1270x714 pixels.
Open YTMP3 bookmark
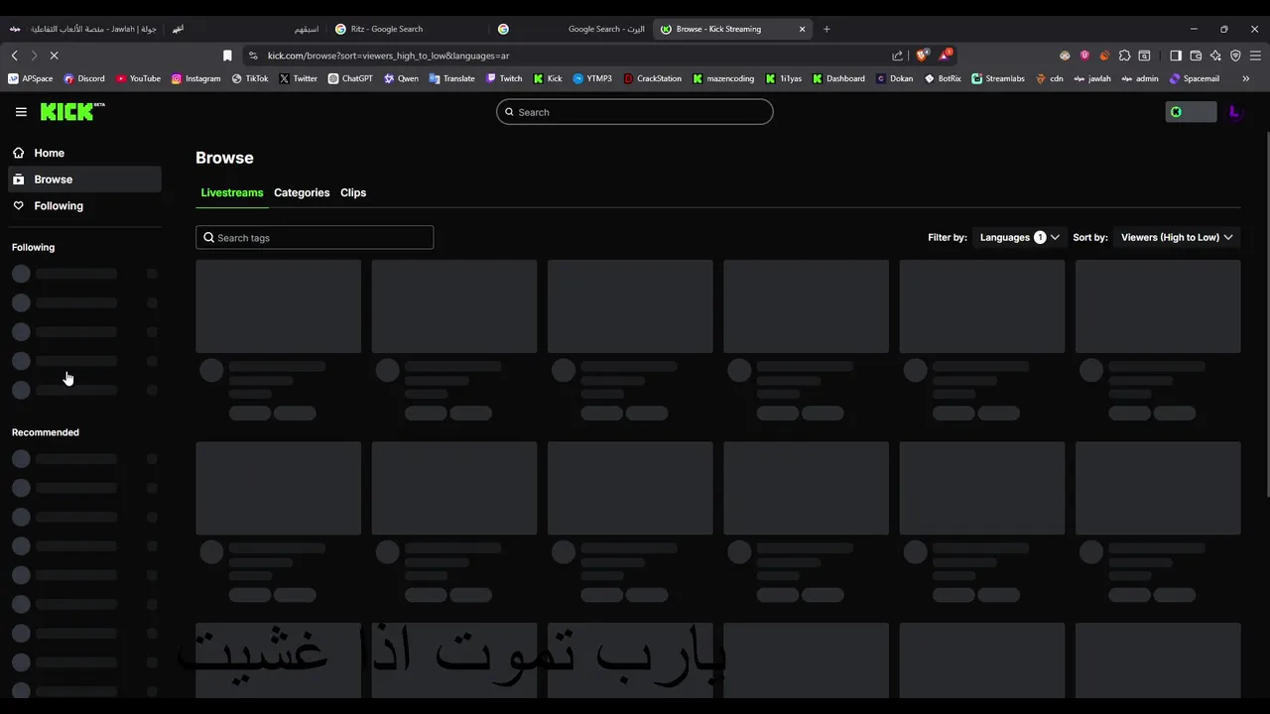pos(592,78)
